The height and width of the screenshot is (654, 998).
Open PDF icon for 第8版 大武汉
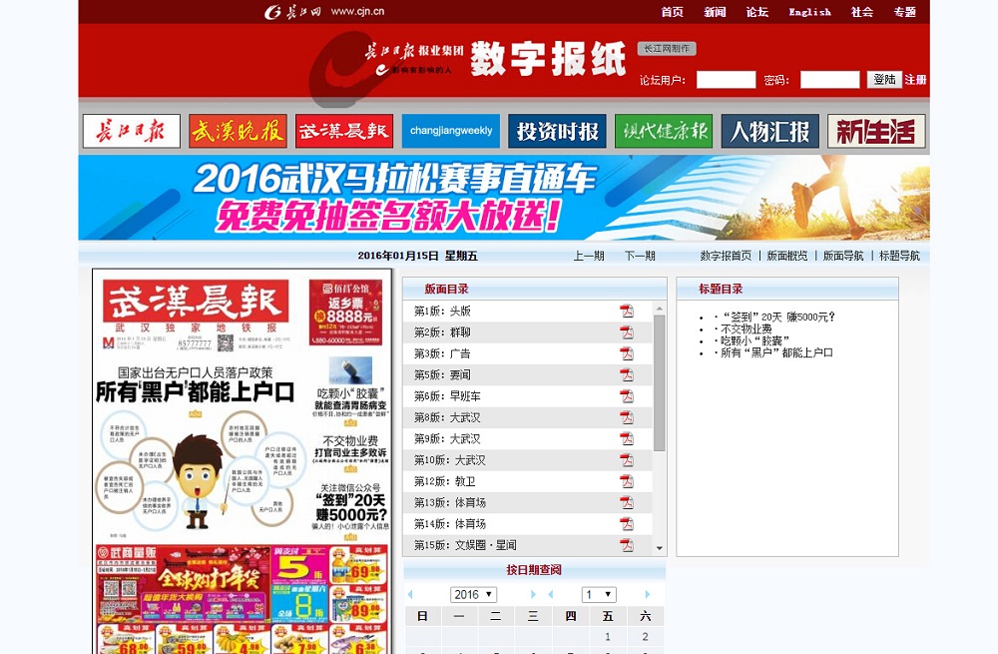point(627,417)
